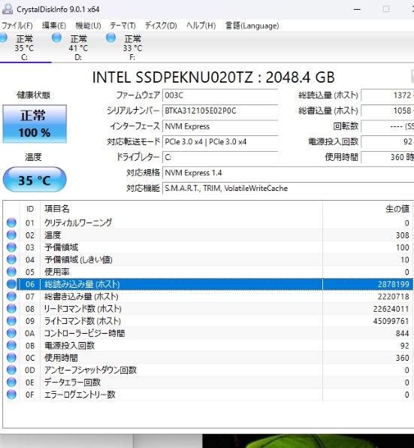This screenshot has height=448, width=414.
Task: Select row 0B 電源投入回数
Action: tap(208, 346)
